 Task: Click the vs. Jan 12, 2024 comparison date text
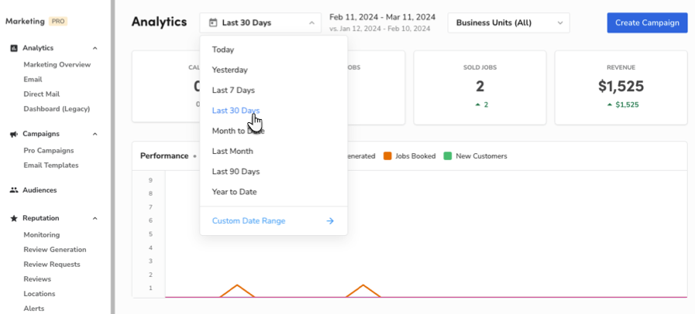pyautogui.click(x=380, y=29)
